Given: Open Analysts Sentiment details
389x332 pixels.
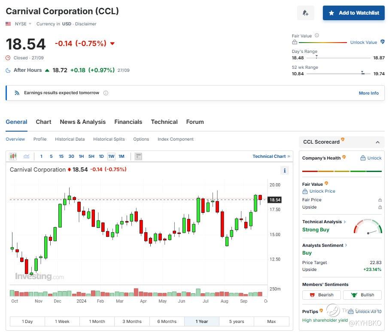Looking at the screenshot, I should (325, 245).
